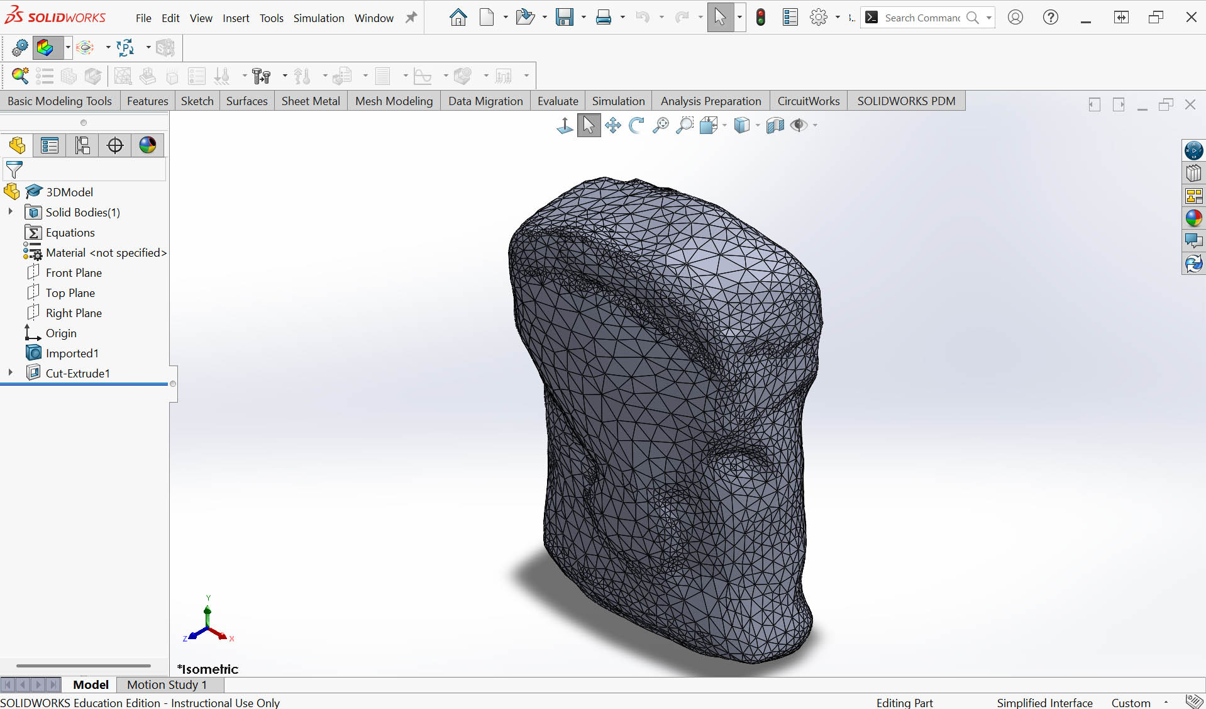Select the DimXpertManager crosshair tab
The image size is (1206, 709).
[115, 145]
